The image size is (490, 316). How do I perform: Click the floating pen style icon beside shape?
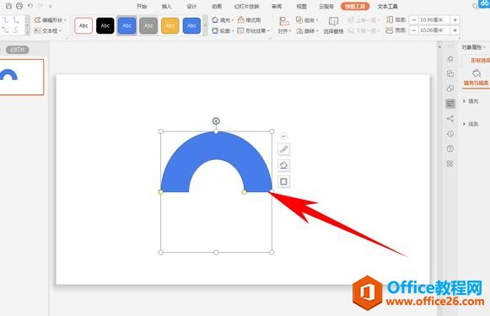[283, 149]
